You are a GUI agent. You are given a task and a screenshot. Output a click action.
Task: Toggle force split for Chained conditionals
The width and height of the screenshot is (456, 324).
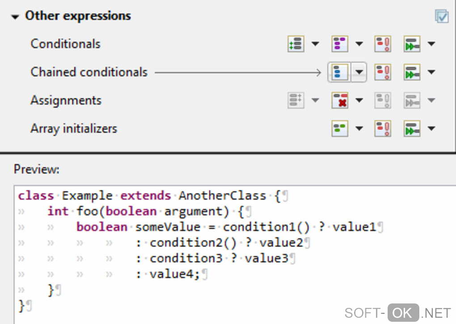383,72
